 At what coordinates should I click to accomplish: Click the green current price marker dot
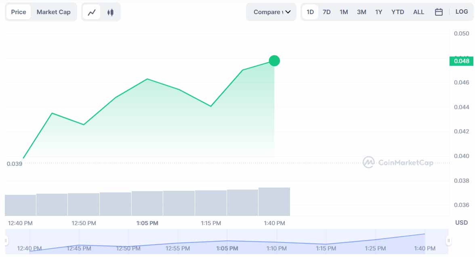[274, 61]
